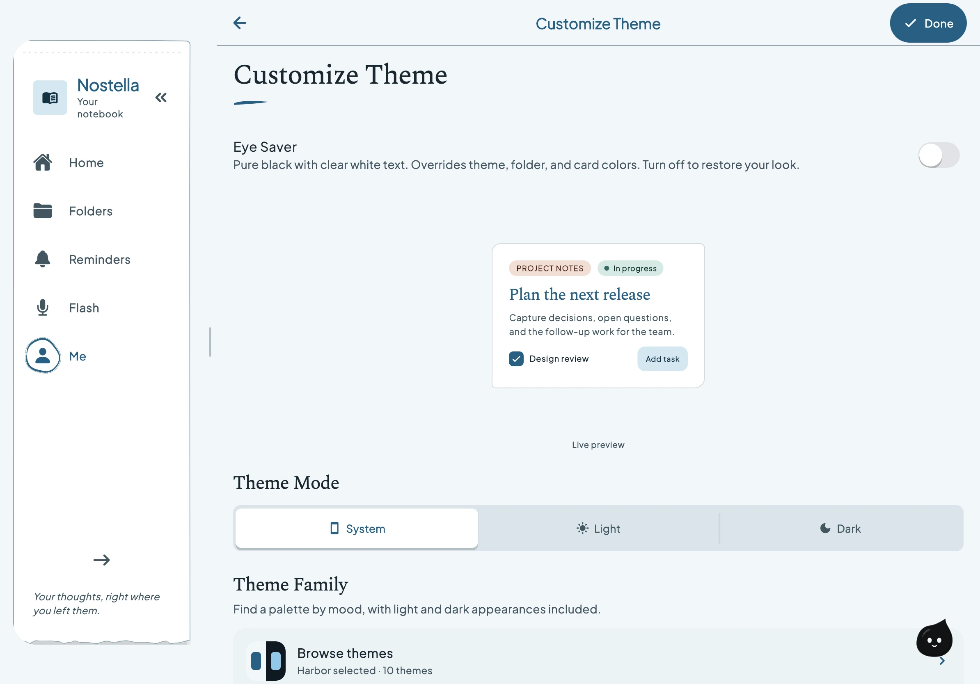The height and width of the screenshot is (684, 980).
Task: Open Folders from the sidebar
Action: (102, 211)
